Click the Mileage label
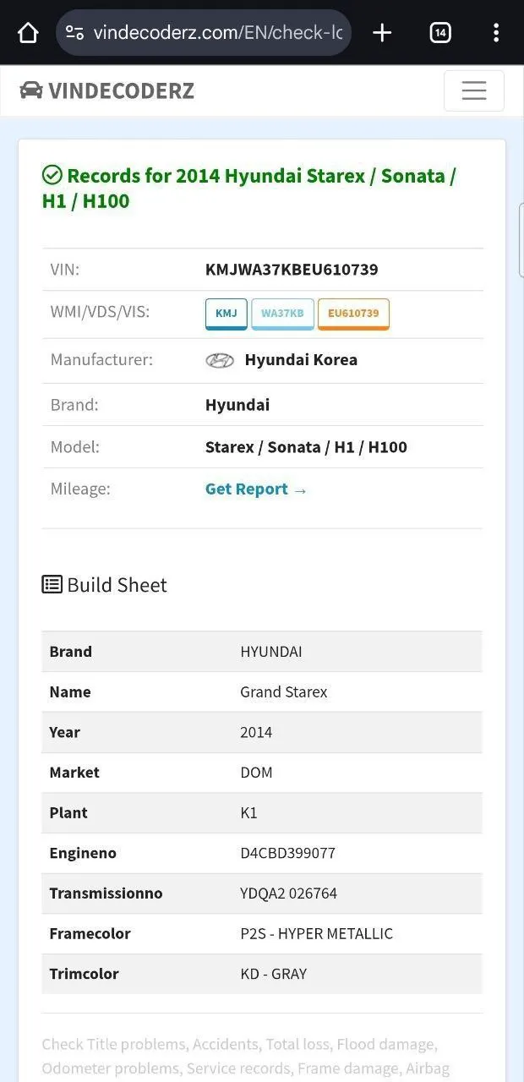 80,489
